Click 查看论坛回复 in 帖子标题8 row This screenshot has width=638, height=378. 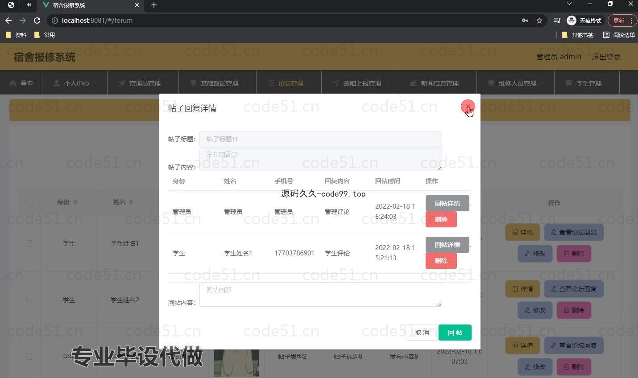(574, 345)
